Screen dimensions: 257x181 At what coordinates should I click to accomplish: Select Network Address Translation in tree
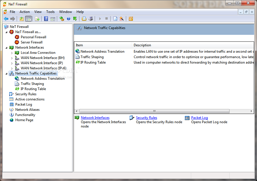click(43, 79)
